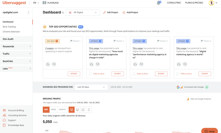Viewport: 221px width, 133px height.
Task: Click the notifications bell icon
Action: 158,3
